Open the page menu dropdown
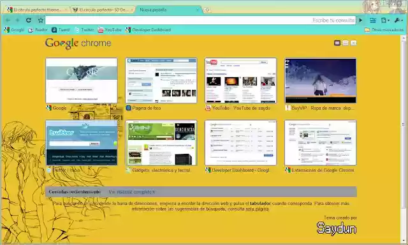 click(x=385, y=20)
